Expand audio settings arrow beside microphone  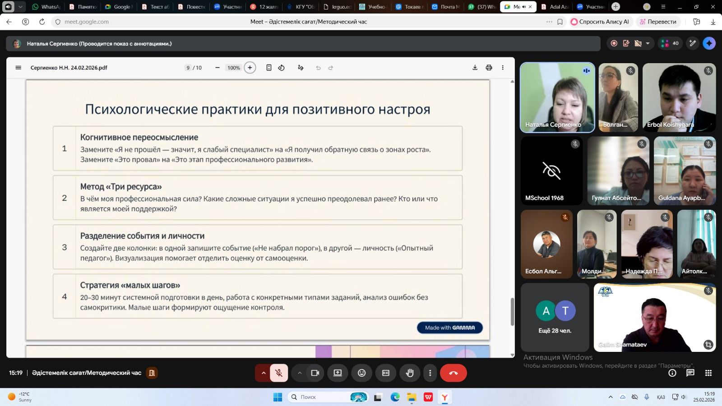pyautogui.click(x=264, y=373)
